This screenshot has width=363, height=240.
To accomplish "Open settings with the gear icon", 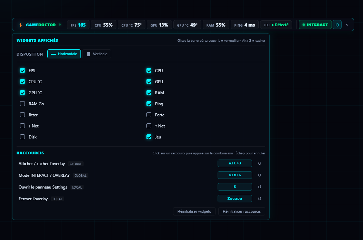I will coord(337,25).
